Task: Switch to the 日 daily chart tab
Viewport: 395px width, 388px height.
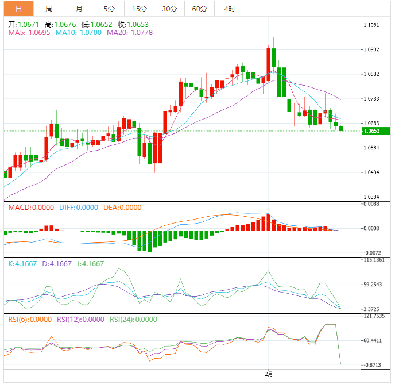Action: click(18, 9)
